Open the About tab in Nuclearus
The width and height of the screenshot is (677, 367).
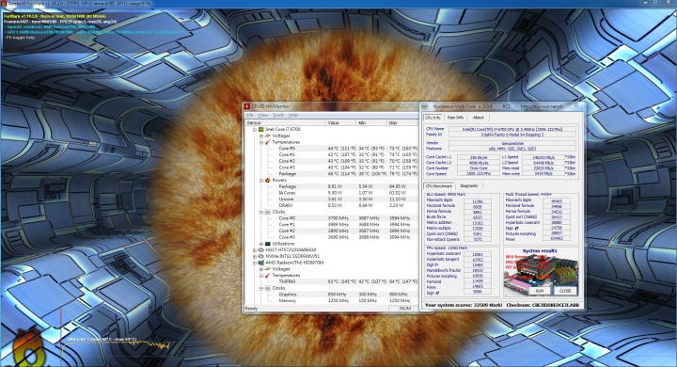[478, 118]
